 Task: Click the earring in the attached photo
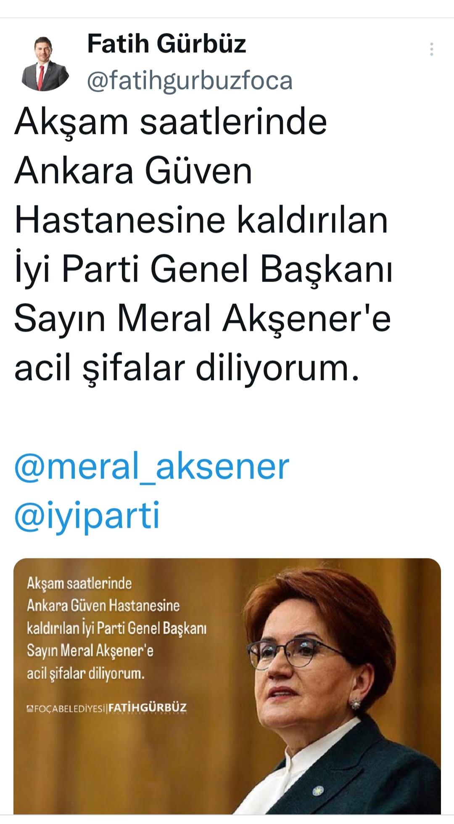click(x=356, y=703)
